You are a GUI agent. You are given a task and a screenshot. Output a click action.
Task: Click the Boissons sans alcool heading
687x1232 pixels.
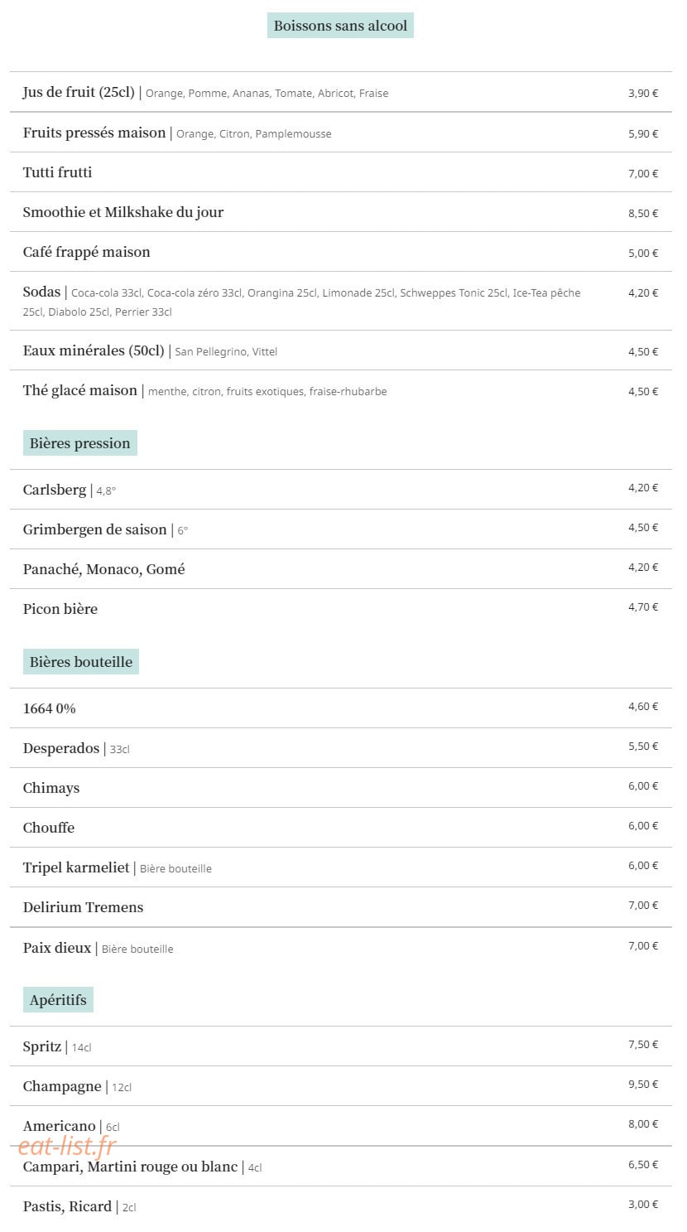point(340,26)
